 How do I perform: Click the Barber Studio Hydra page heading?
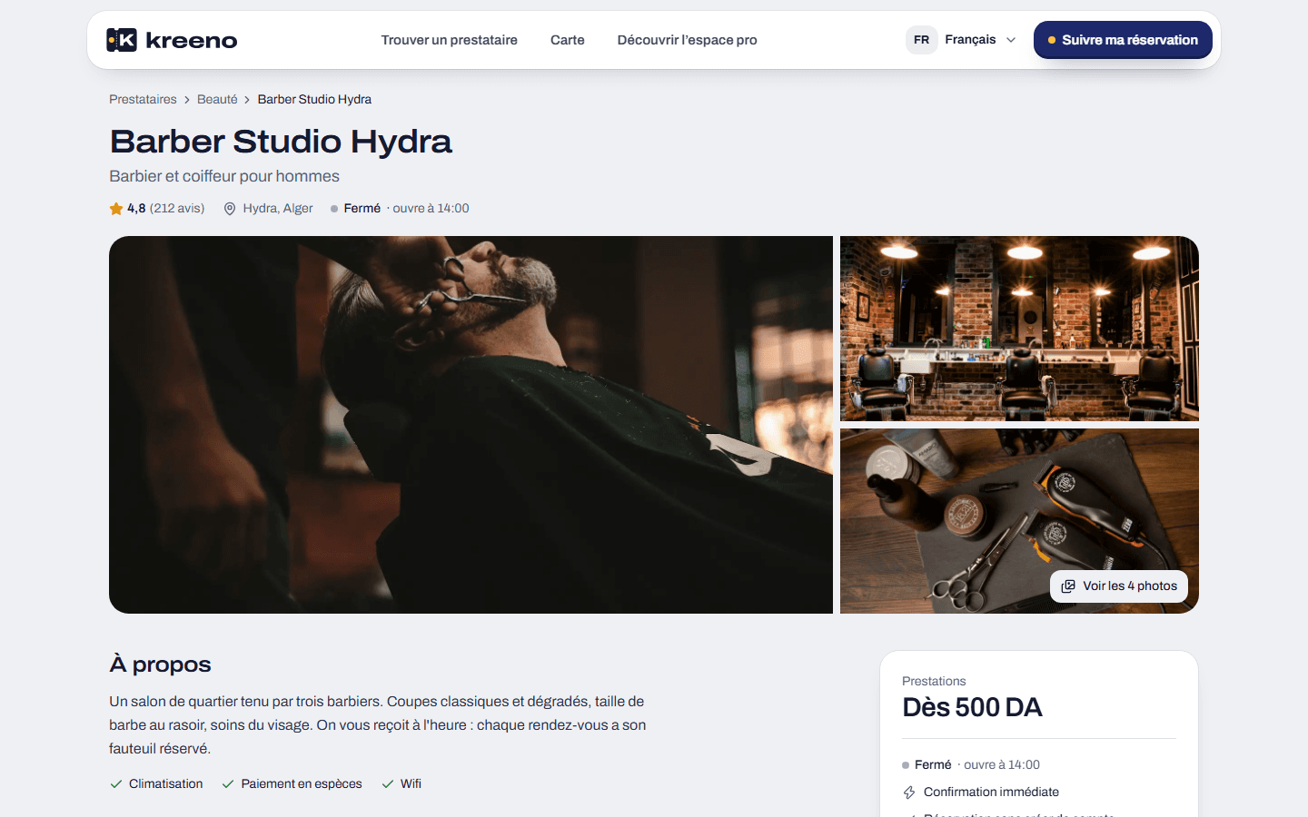tap(281, 142)
